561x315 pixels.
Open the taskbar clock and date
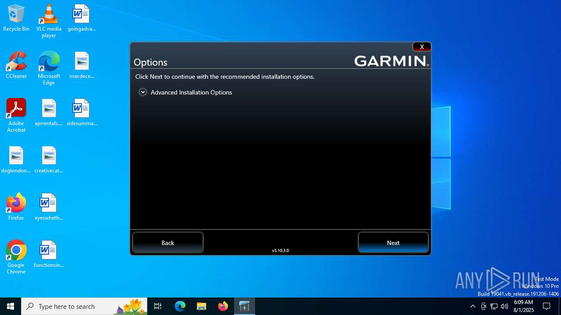pyautogui.click(x=523, y=306)
